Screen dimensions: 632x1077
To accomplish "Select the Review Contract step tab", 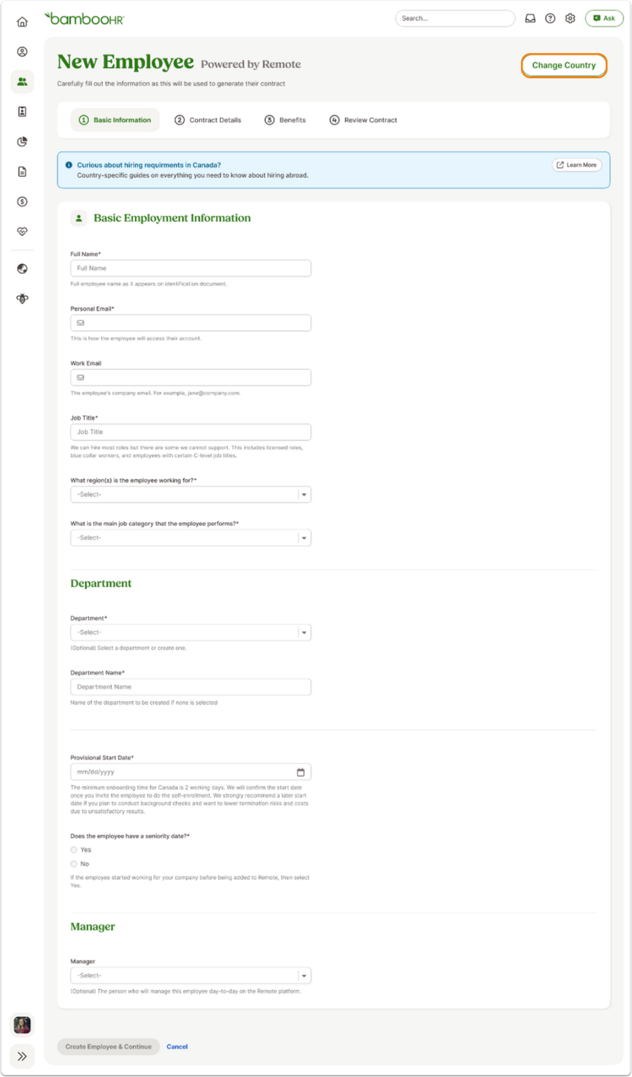I will coord(364,120).
